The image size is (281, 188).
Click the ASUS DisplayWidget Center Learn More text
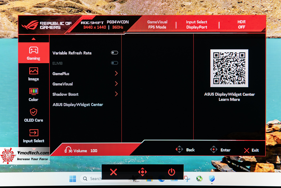(229, 97)
